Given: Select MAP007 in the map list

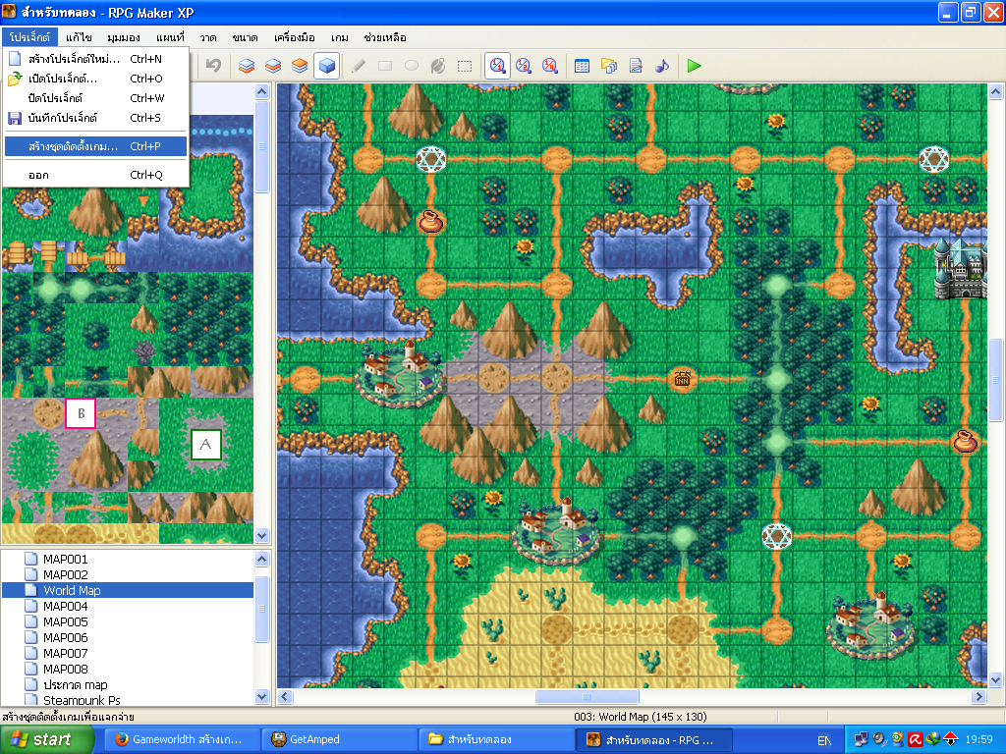Looking at the screenshot, I should click(65, 653).
